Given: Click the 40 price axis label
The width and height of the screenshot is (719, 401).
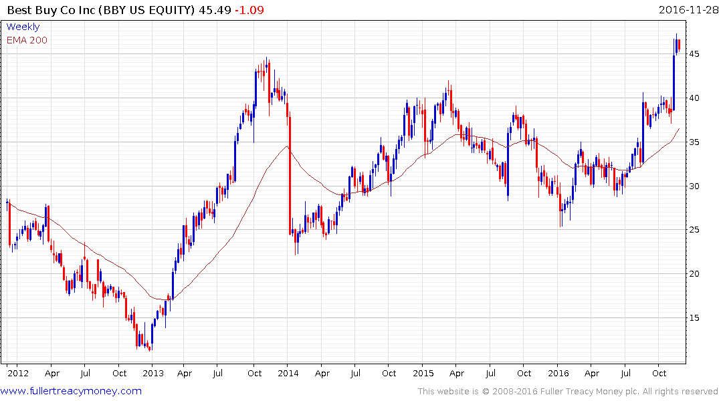Looking at the screenshot, I should (694, 98).
